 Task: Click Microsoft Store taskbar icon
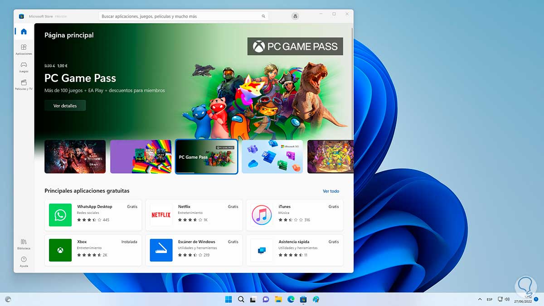coord(303,299)
